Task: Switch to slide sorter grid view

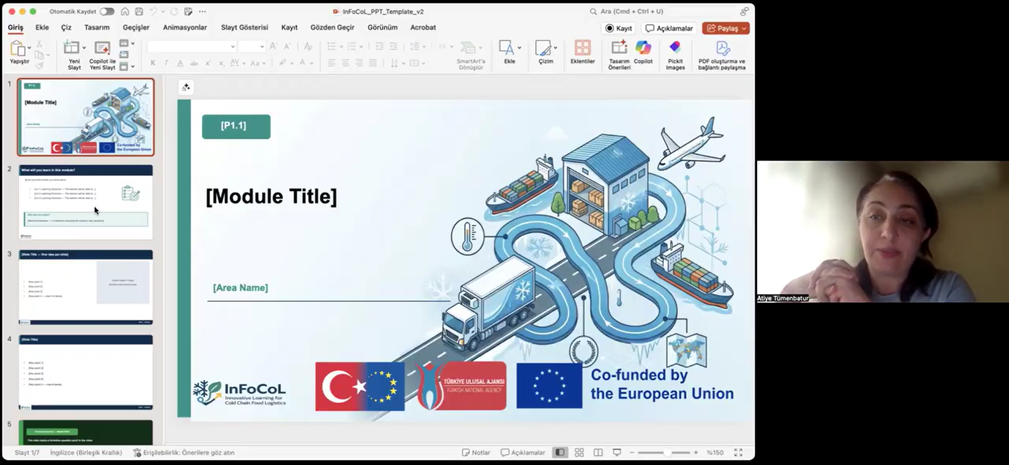Action: [579, 452]
